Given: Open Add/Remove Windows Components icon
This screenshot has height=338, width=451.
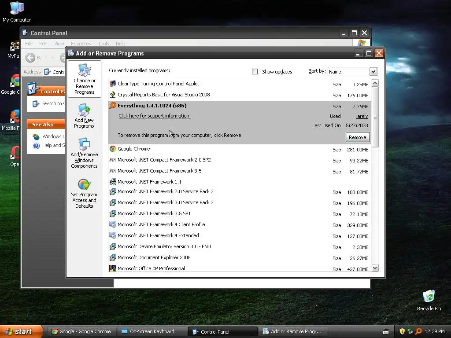Looking at the screenshot, I should (84, 144).
